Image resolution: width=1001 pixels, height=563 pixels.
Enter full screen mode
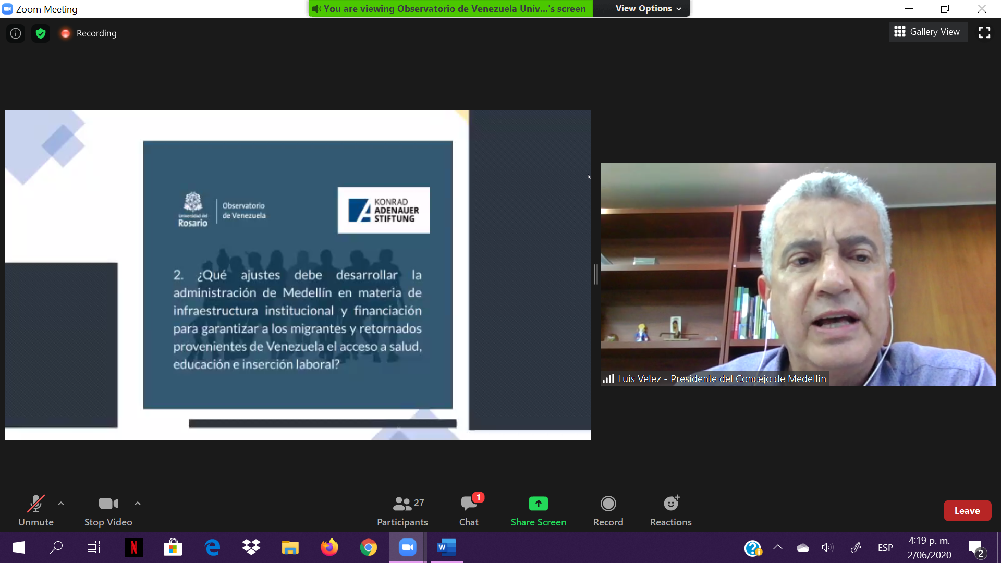point(984,32)
